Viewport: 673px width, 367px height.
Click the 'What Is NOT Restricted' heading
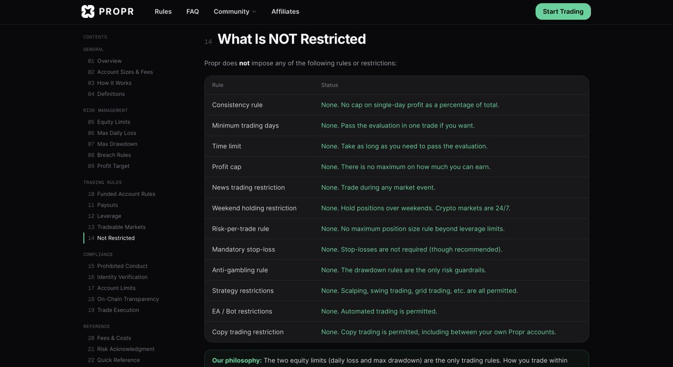pos(292,39)
